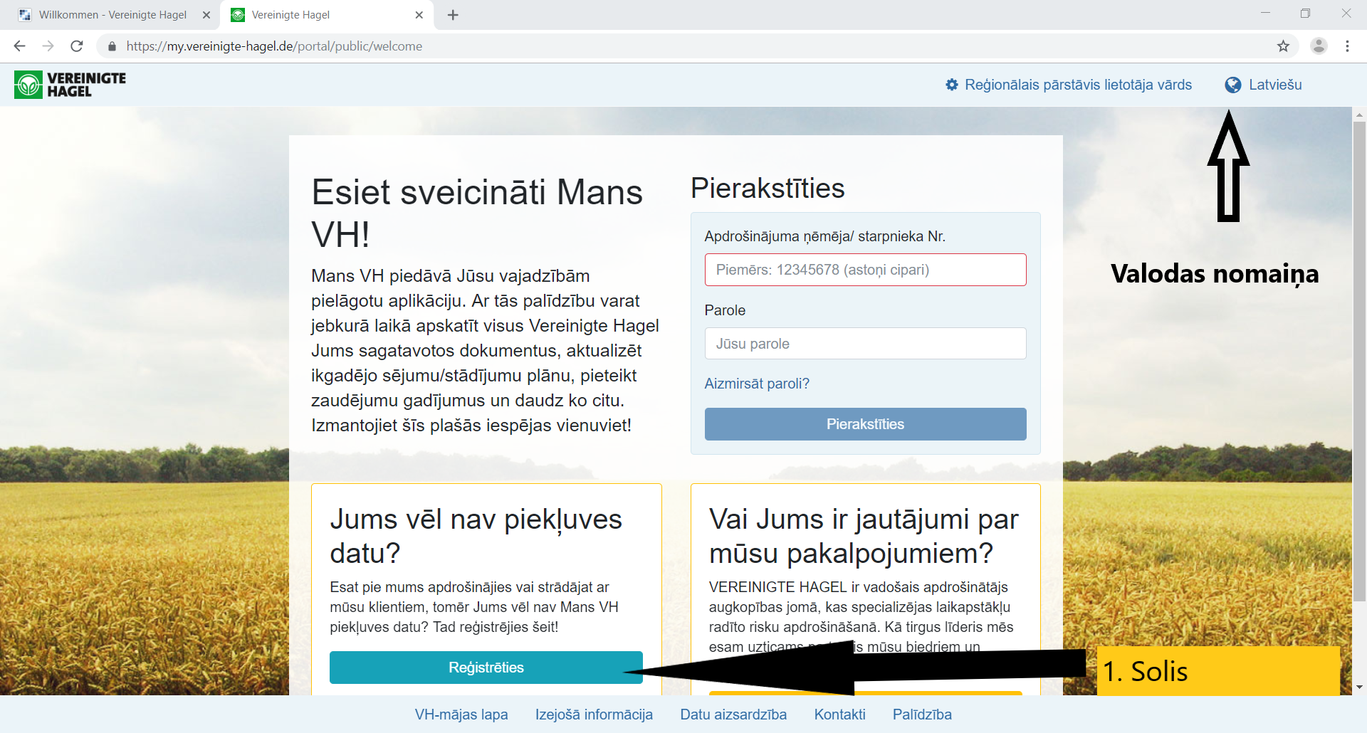Click the gear icon beside Reģionālais pārstāvis
Image resolution: width=1367 pixels, height=733 pixels.
[952, 85]
